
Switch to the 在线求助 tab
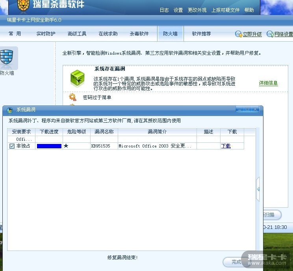(x=108, y=34)
